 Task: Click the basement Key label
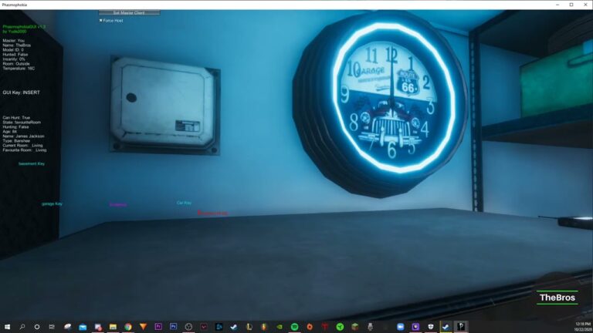pos(32,164)
